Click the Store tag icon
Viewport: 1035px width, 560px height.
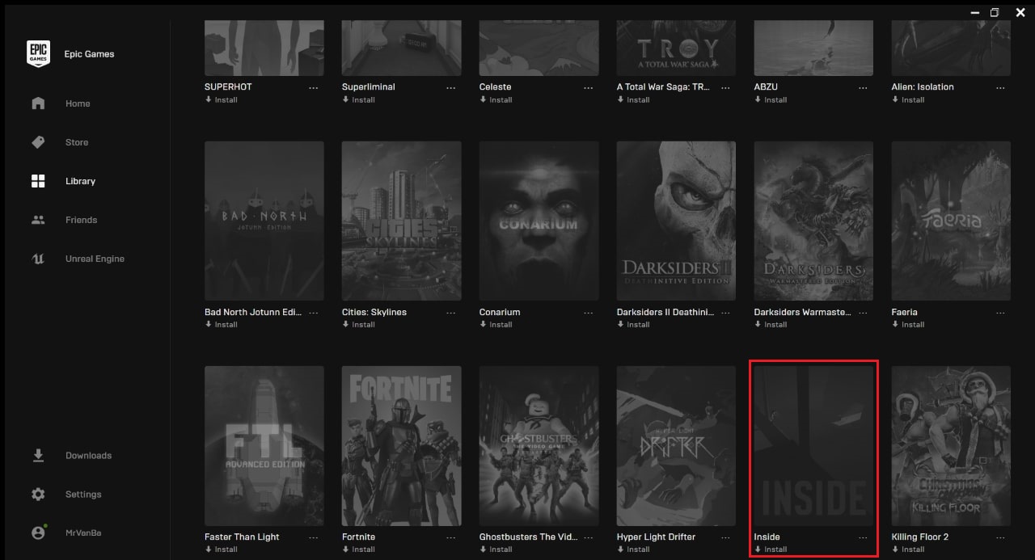[x=38, y=142]
